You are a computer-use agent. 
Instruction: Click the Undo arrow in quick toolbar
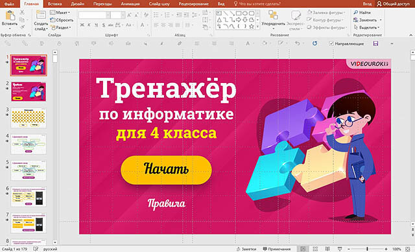pyautogui.click(x=298, y=43)
